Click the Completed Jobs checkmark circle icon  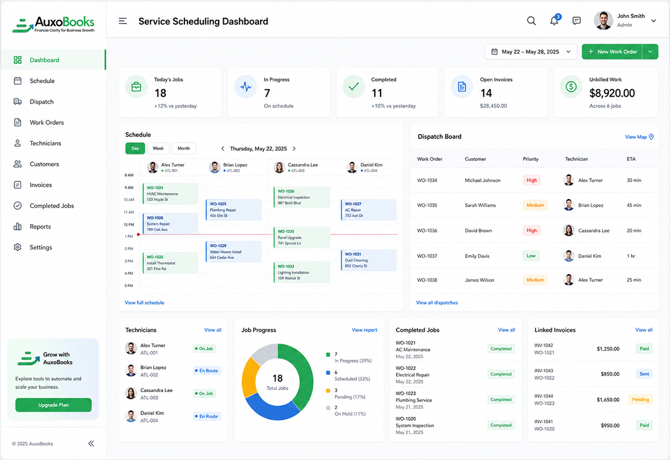17,206
